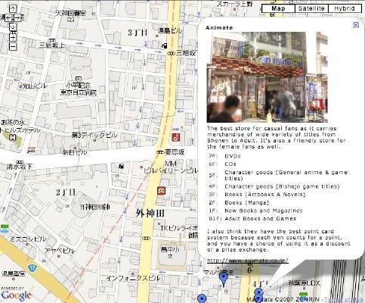Switch to the Hybrid view tab
Image resolution: width=365 pixels, height=303 pixels.
pyautogui.click(x=345, y=8)
